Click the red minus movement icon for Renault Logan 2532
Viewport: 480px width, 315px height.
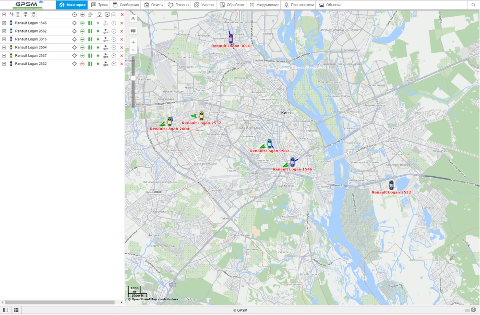point(83,63)
